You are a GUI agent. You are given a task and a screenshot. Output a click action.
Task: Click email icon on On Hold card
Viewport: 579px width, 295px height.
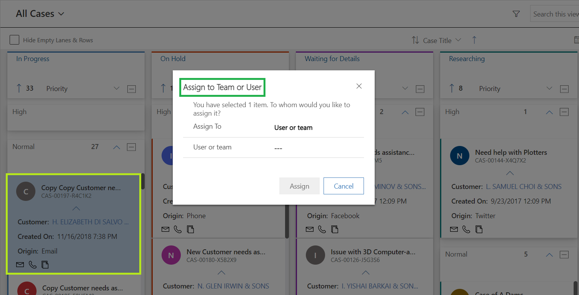click(x=165, y=229)
